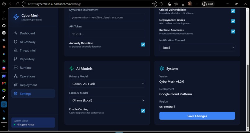Screen dimensions: 250x133
Task: Select the Settings nav link
Action: pos(33,94)
